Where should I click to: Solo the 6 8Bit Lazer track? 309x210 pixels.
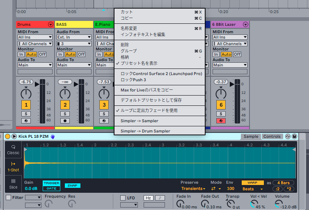(x=221, y=114)
